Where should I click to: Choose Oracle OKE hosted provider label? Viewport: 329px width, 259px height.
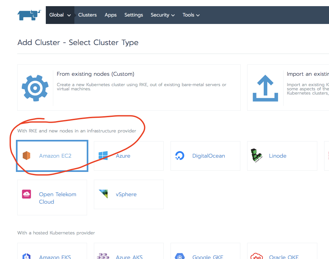(x=284, y=257)
